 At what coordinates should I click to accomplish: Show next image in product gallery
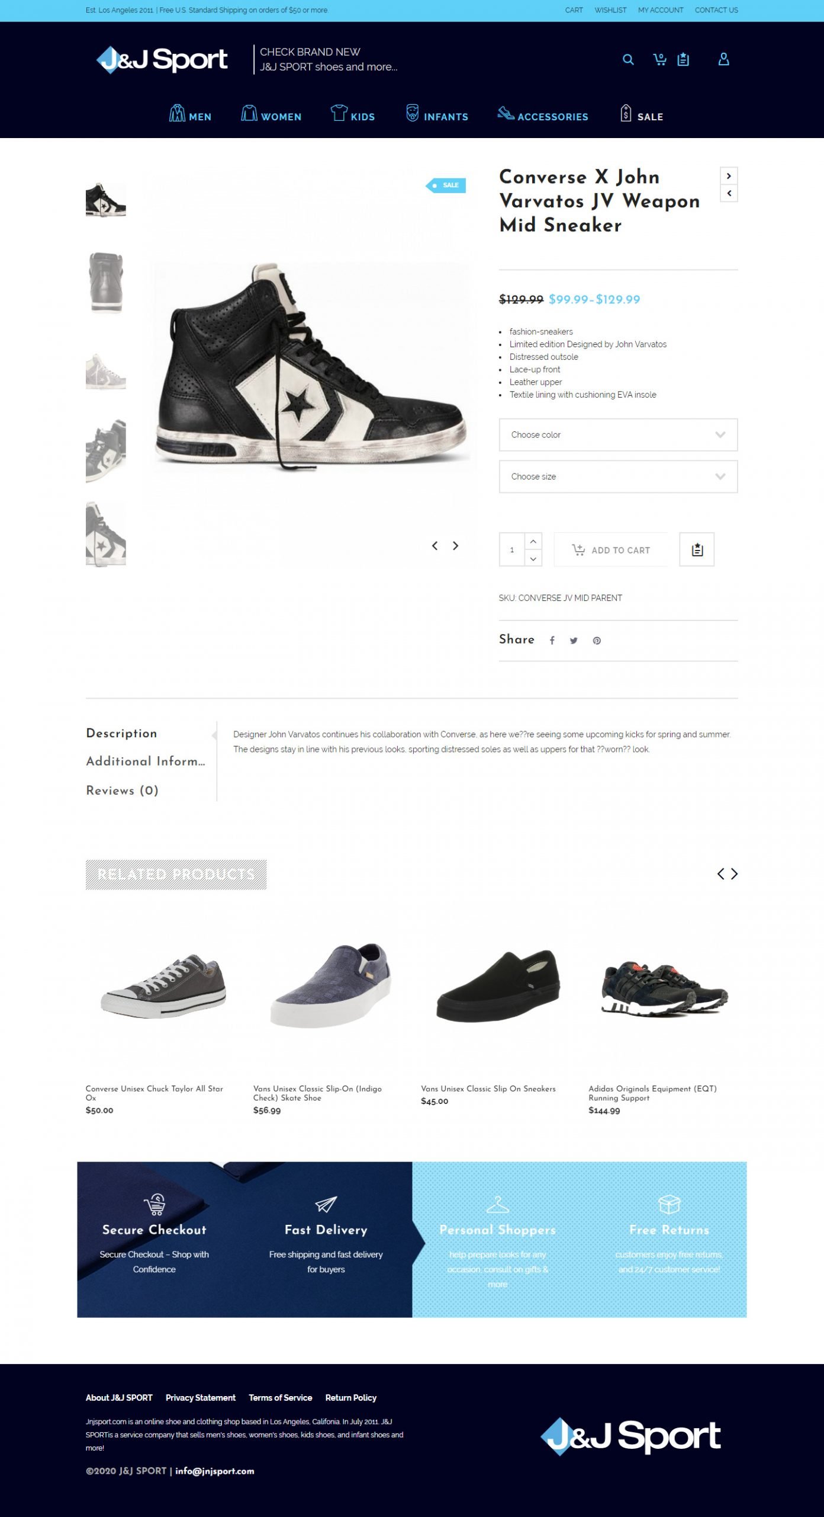pyautogui.click(x=455, y=546)
